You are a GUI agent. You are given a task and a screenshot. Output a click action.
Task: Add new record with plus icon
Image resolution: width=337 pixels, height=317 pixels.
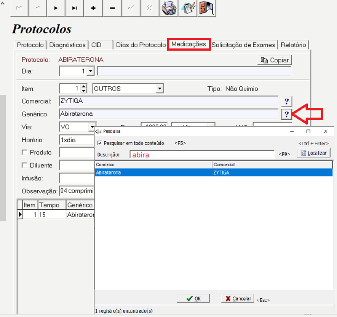point(93,8)
